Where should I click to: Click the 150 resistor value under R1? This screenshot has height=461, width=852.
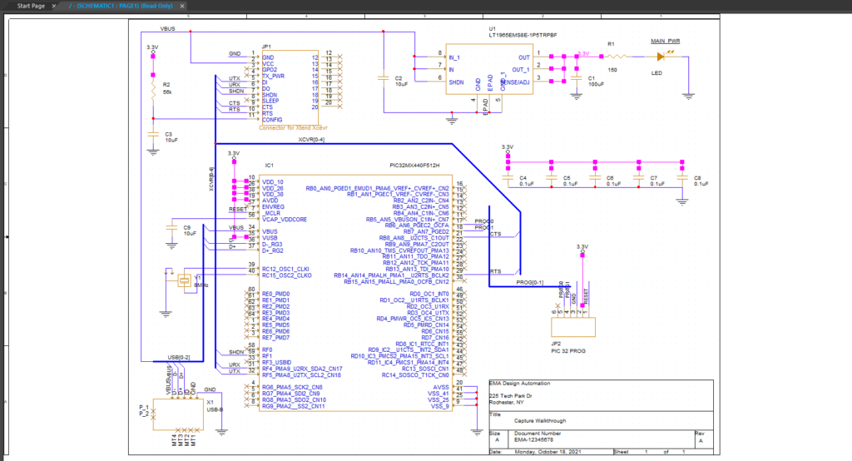pos(612,70)
